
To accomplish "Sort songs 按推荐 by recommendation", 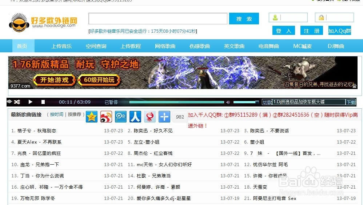I will pyautogui.click(x=75, y=114).
